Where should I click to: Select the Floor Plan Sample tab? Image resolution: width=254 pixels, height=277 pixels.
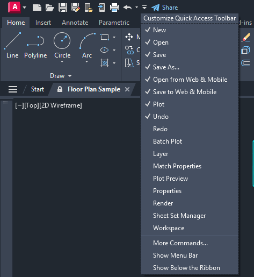(x=94, y=89)
